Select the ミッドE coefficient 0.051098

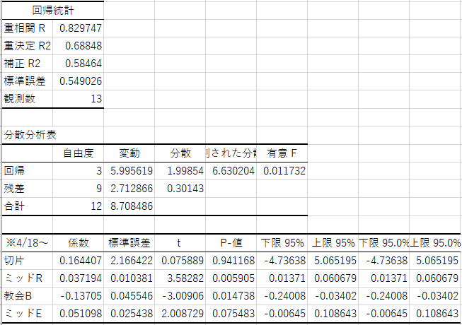point(78,314)
